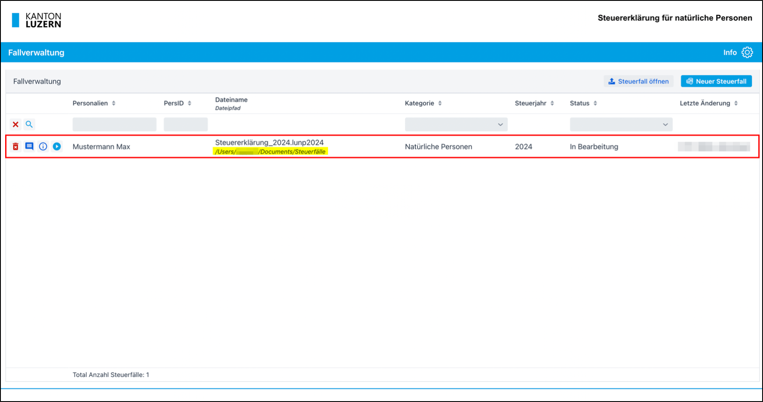This screenshot has height=402, width=763.
Task: Select the Steuererklärung_2024.lunp2024 file name
Action: coord(269,142)
